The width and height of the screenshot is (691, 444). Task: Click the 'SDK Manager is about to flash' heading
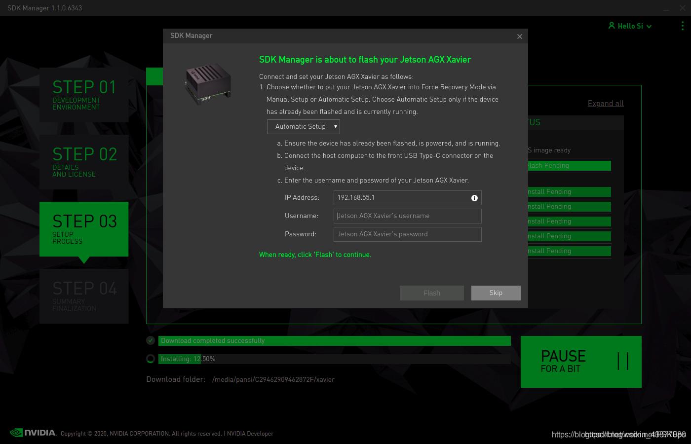tap(365, 60)
